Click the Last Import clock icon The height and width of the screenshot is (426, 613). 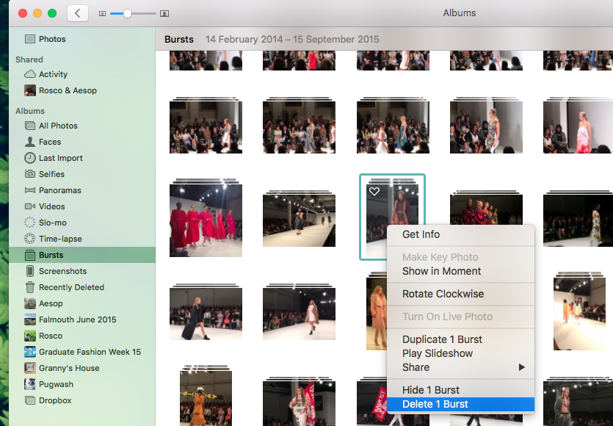[x=29, y=158]
